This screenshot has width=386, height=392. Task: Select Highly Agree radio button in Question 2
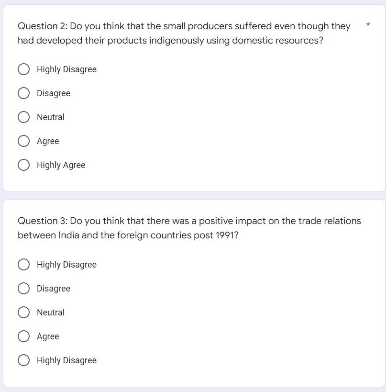pos(24,165)
